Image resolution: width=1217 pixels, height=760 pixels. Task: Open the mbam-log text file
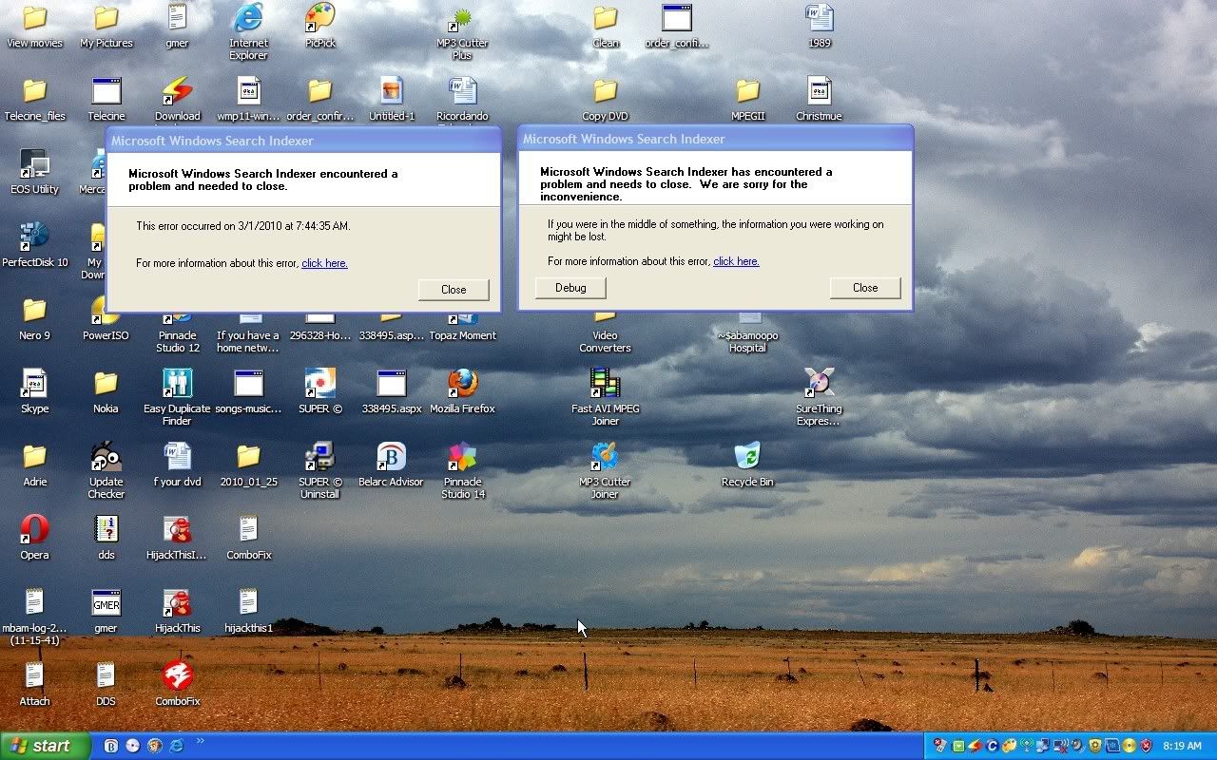34,616
